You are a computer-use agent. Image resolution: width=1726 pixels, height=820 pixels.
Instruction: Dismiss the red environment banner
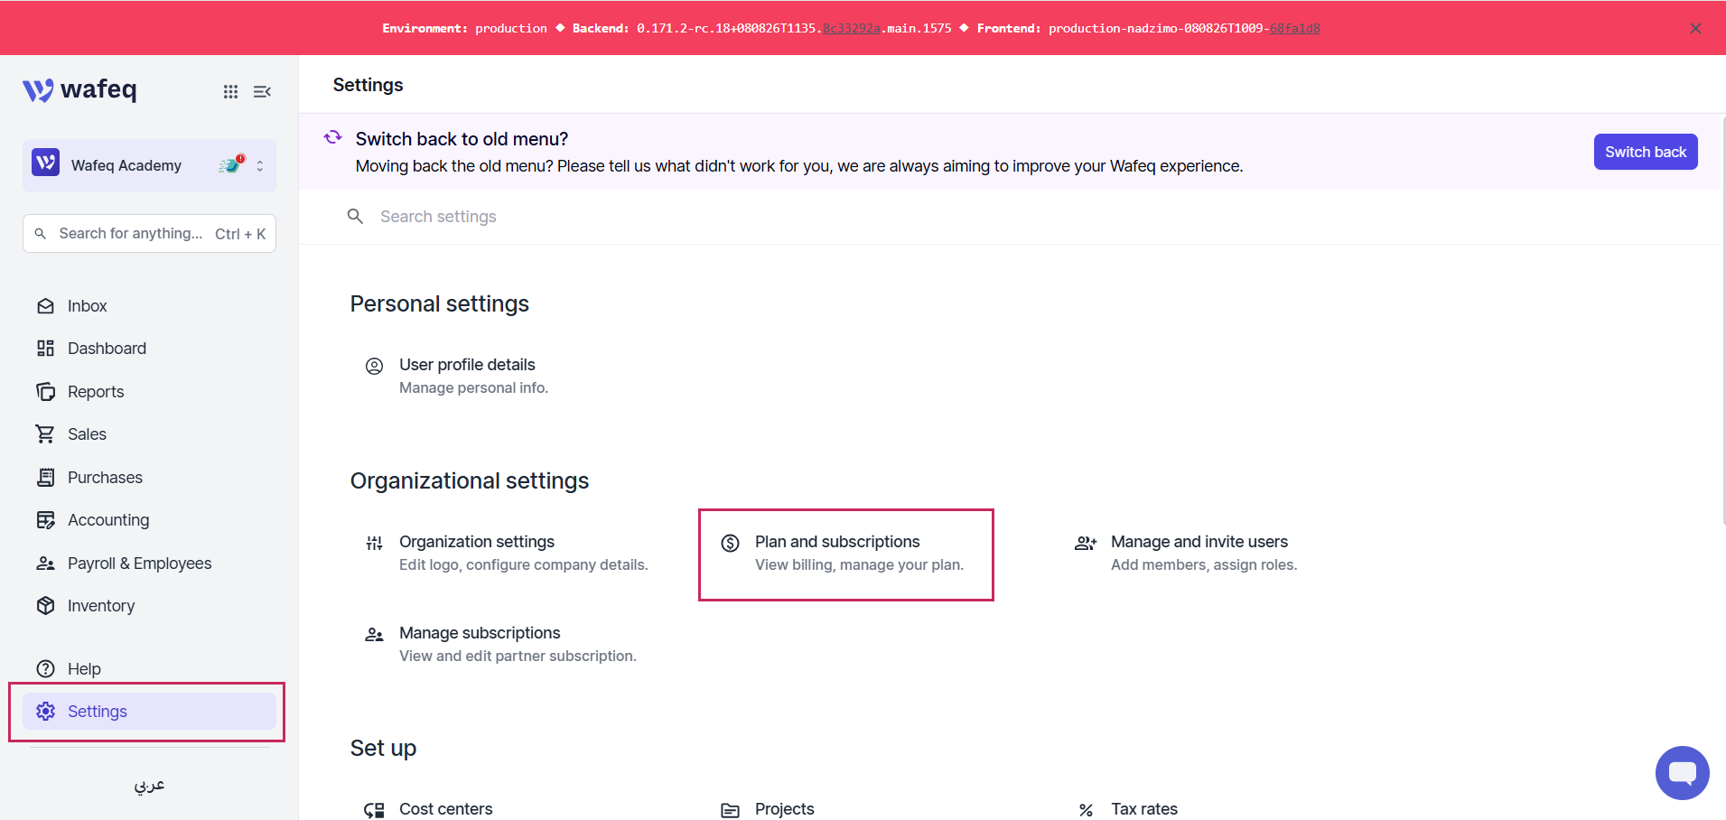tap(1695, 28)
